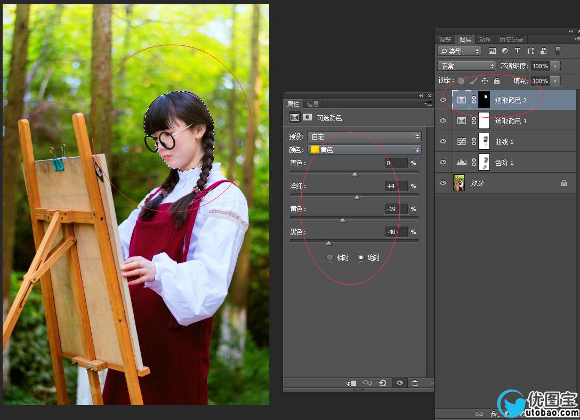
Task: Click the 黑色 slider handle
Action: point(328,243)
